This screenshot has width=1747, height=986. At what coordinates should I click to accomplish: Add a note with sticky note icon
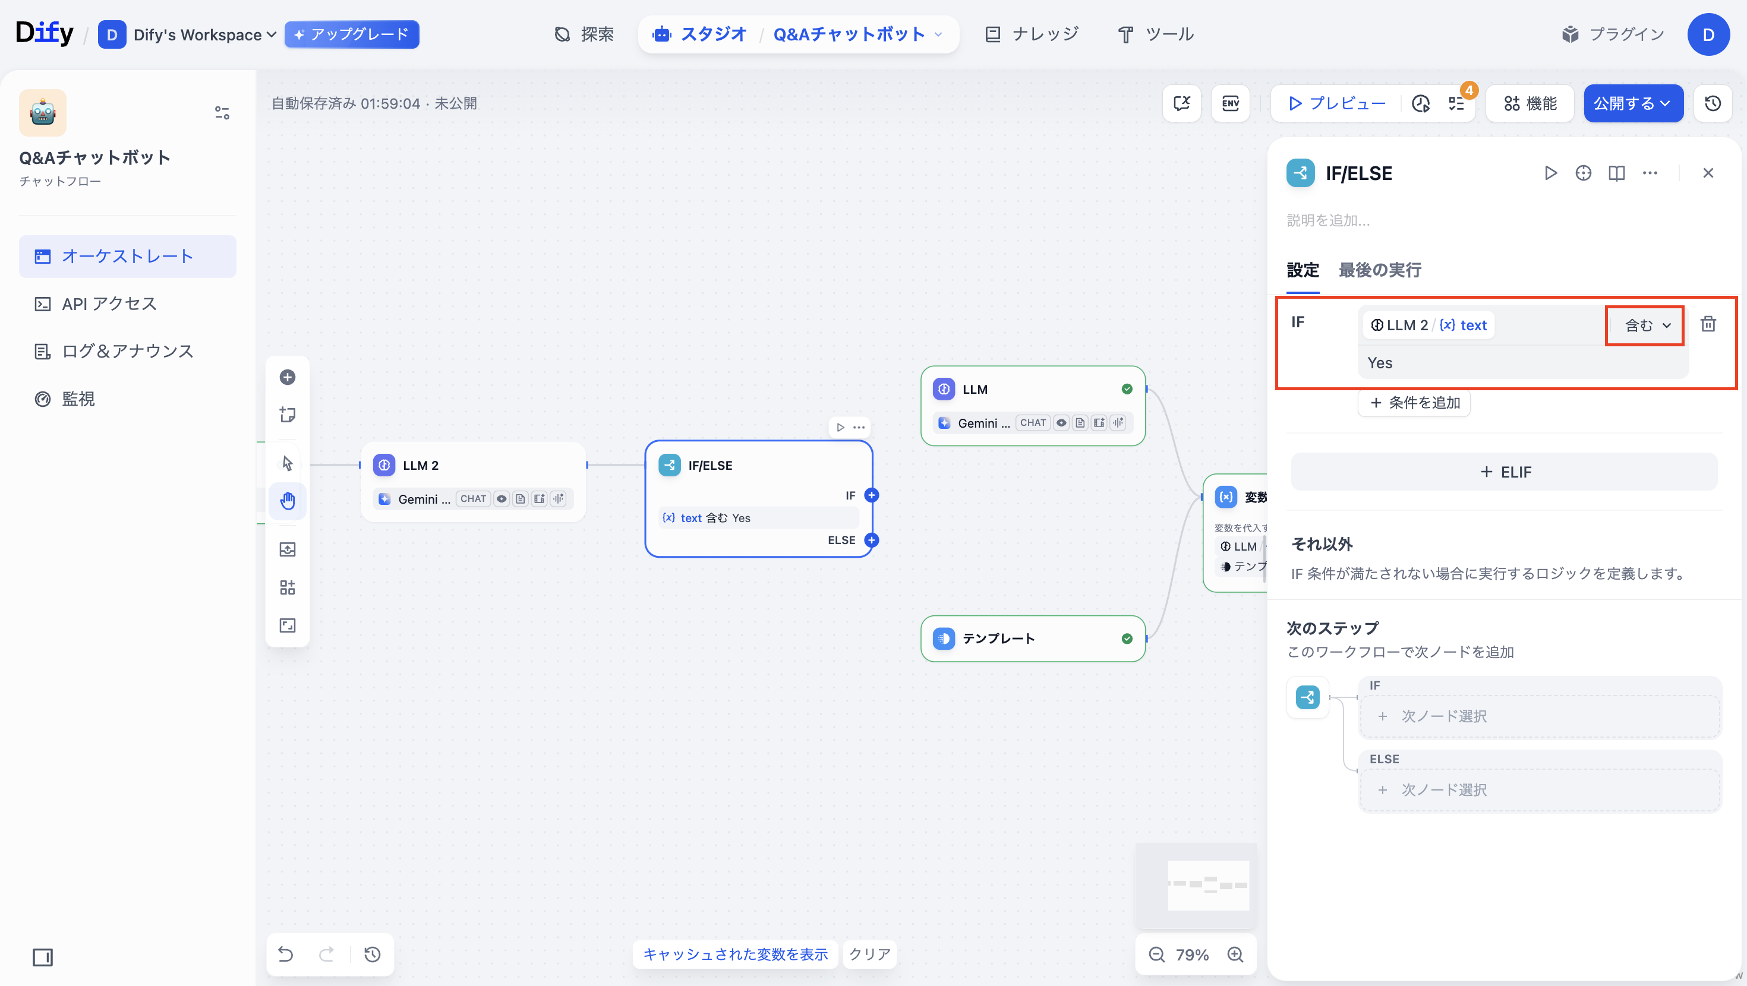pos(288,415)
